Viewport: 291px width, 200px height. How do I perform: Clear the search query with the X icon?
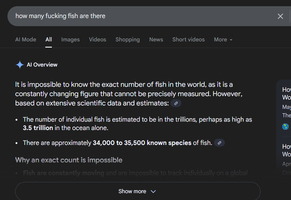coord(280,16)
